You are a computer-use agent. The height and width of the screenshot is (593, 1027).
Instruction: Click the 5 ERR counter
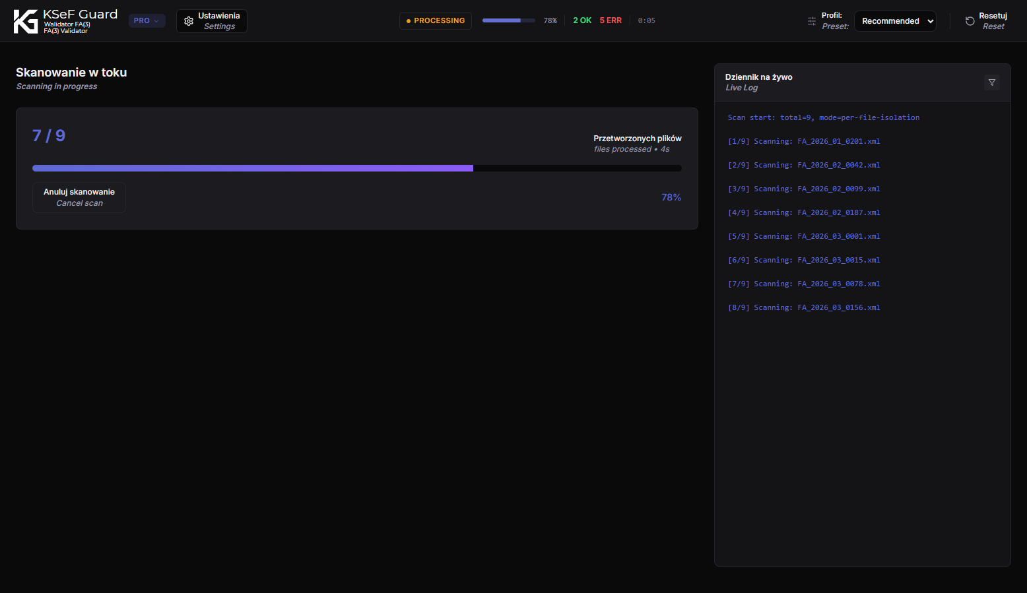[611, 20]
